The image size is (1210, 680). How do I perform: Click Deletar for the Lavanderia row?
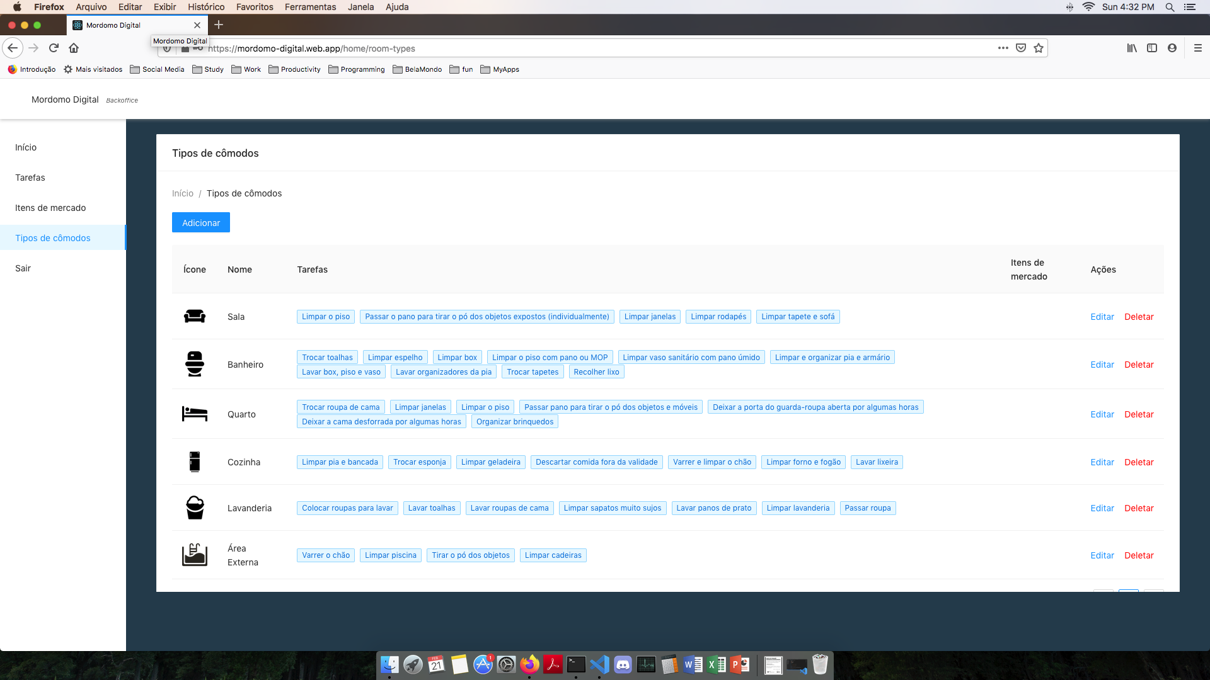pos(1138,508)
